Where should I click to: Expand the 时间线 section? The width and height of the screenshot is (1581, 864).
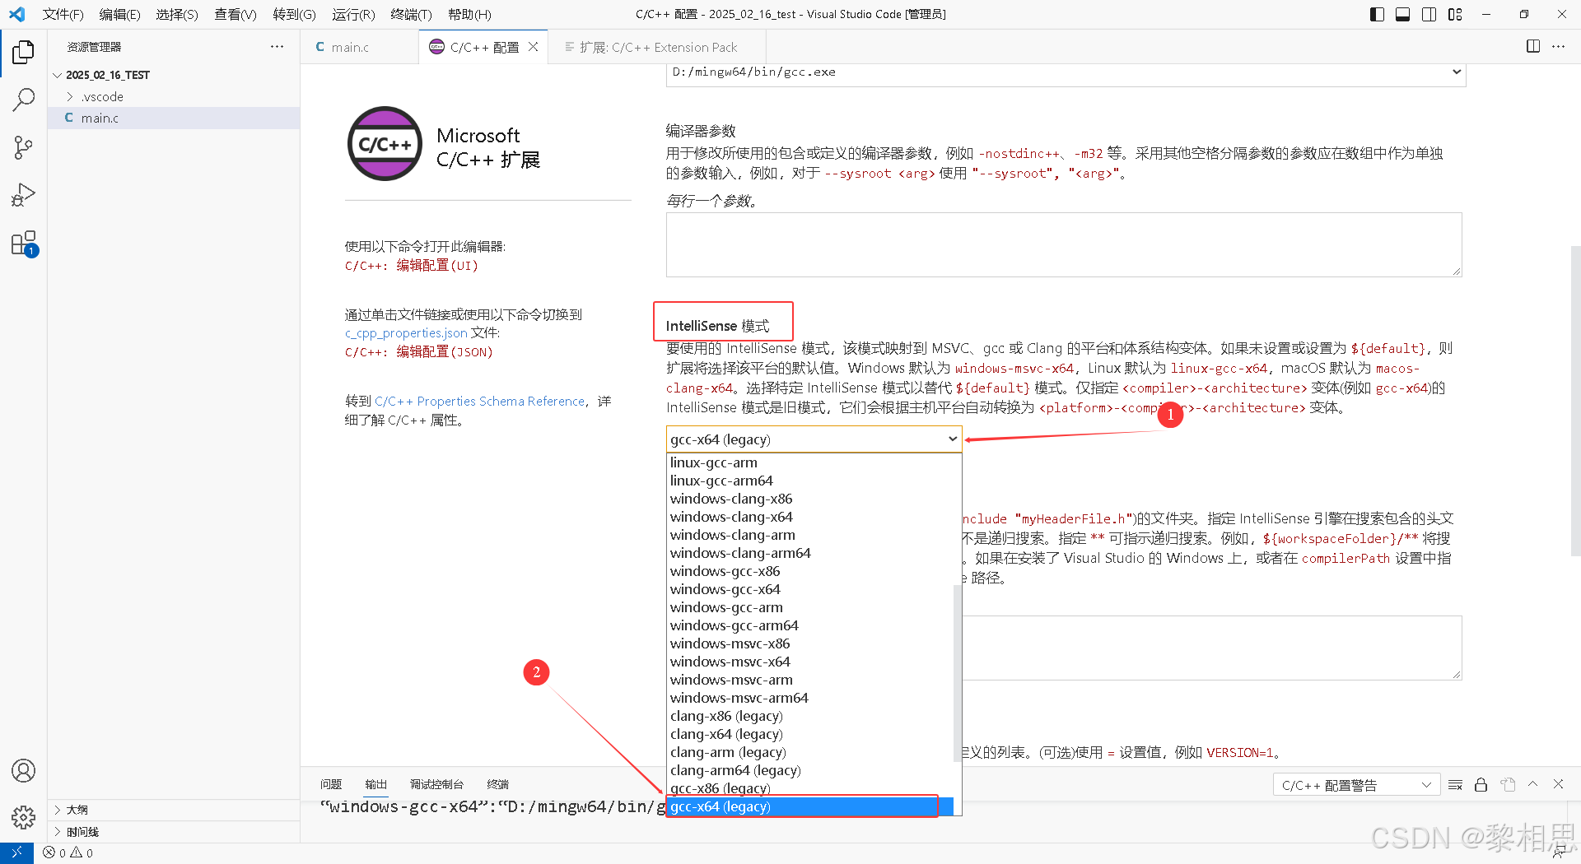(173, 832)
